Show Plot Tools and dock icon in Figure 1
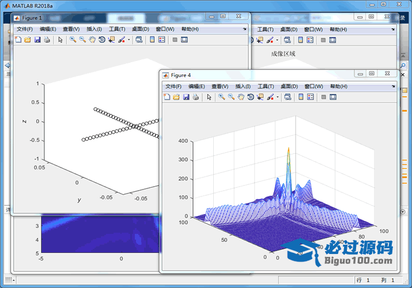The height and width of the screenshot is (288, 412). click(184, 40)
